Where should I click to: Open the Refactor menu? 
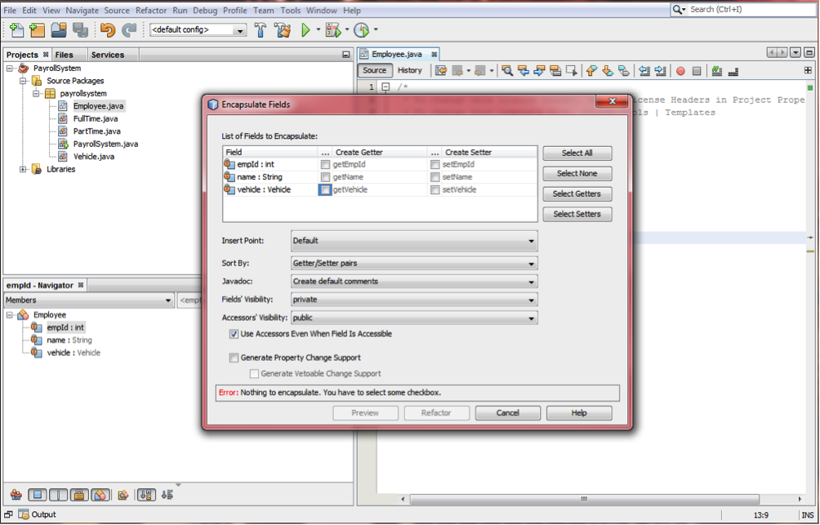[150, 10]
